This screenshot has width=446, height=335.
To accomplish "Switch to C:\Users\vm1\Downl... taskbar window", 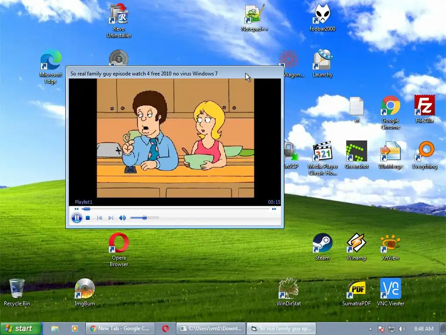I will 211,328.
